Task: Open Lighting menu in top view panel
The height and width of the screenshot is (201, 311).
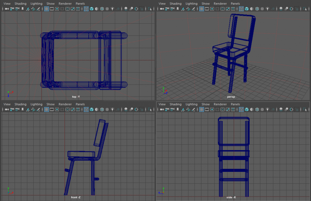Action: click(x=36, y=4)
